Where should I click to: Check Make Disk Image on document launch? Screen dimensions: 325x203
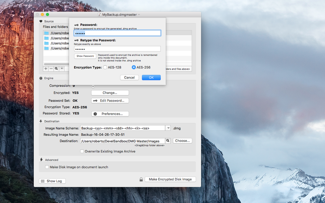click(x=47, y=167)
